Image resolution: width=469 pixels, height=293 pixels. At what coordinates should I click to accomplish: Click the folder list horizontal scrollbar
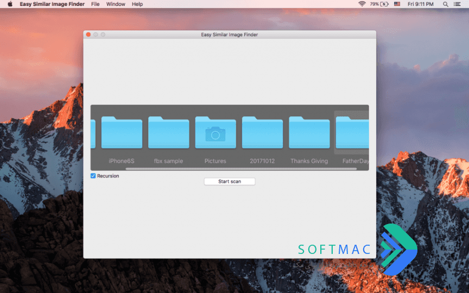point(241,169)
